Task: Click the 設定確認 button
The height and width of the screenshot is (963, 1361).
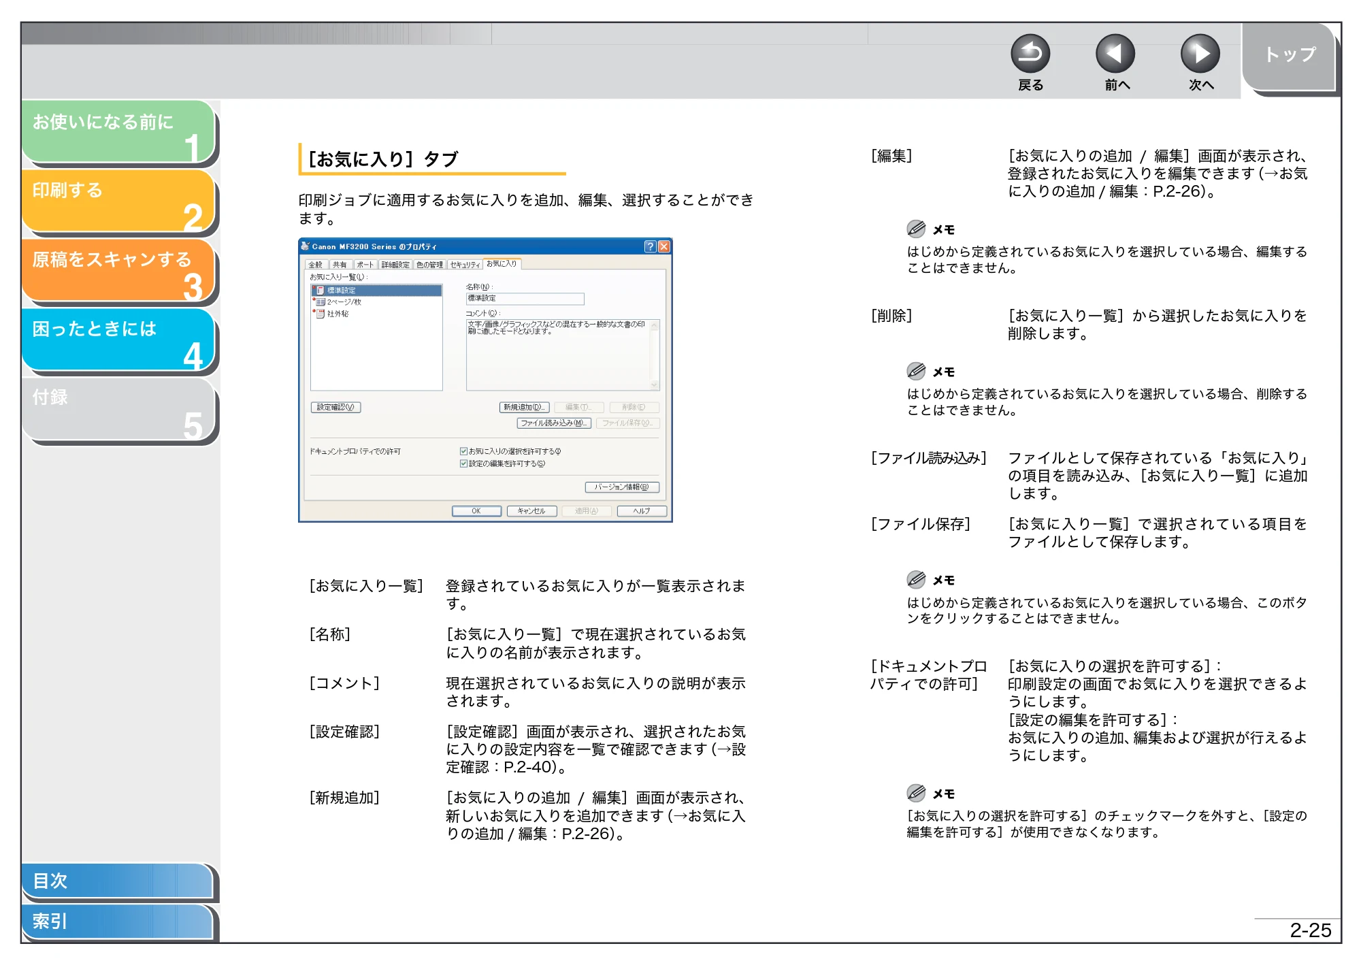Action: pyautogui.click(x=335, y=408)
